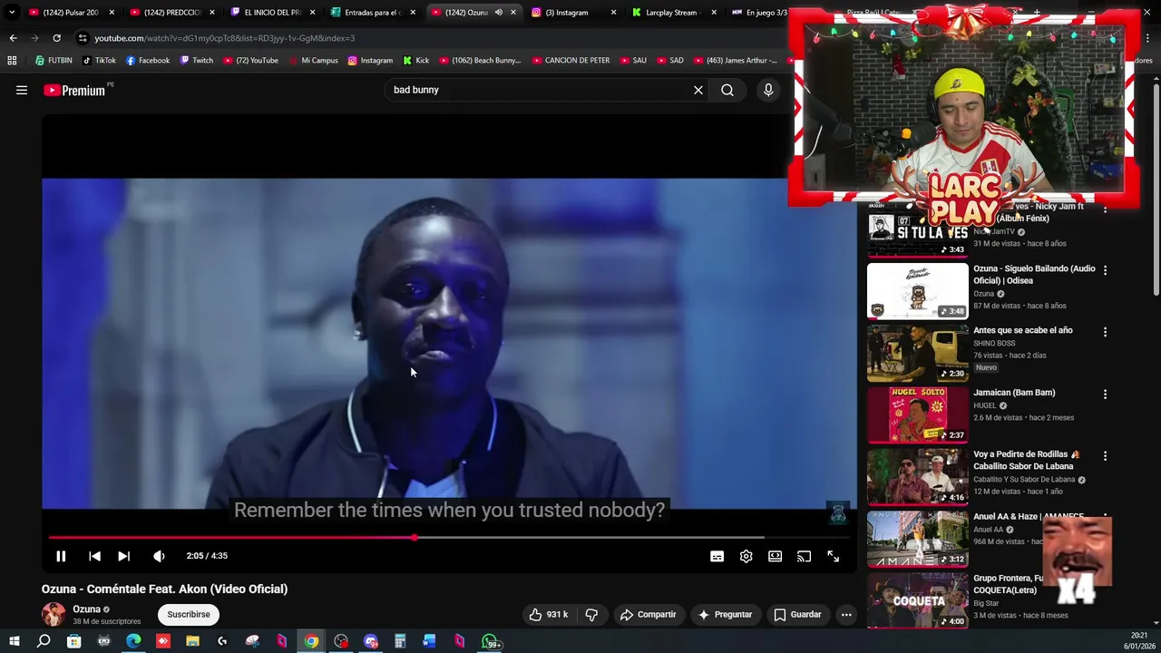Open WhatsApp from the taskbar
Image resolution: width=1161 pixels, height=653 pixels.
tap(491, 642)
